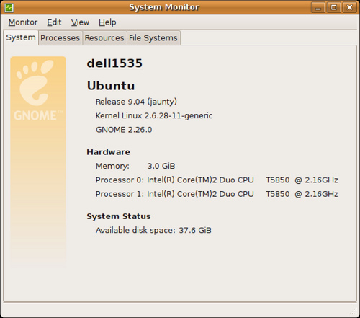Open the Edit menu

[54, 22]
